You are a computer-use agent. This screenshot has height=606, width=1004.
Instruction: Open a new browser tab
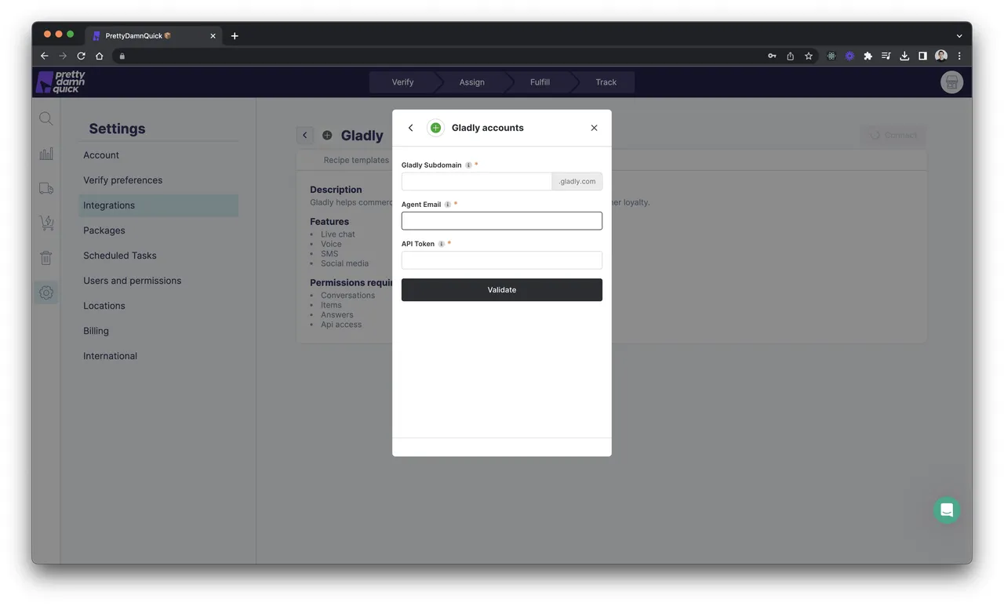235,36
